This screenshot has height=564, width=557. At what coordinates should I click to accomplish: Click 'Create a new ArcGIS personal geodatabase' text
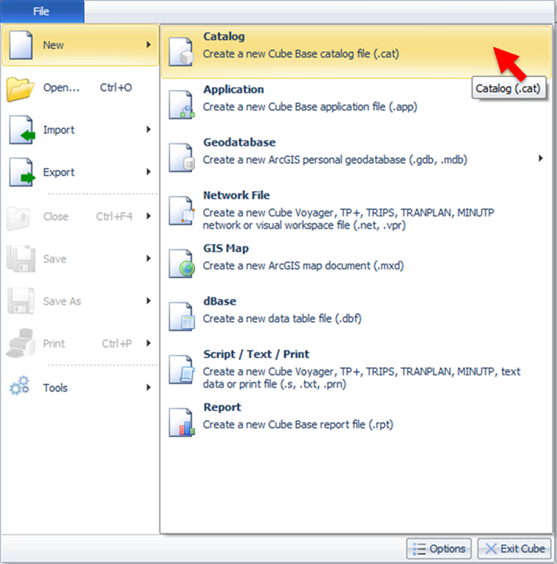(x=335, y=160)
